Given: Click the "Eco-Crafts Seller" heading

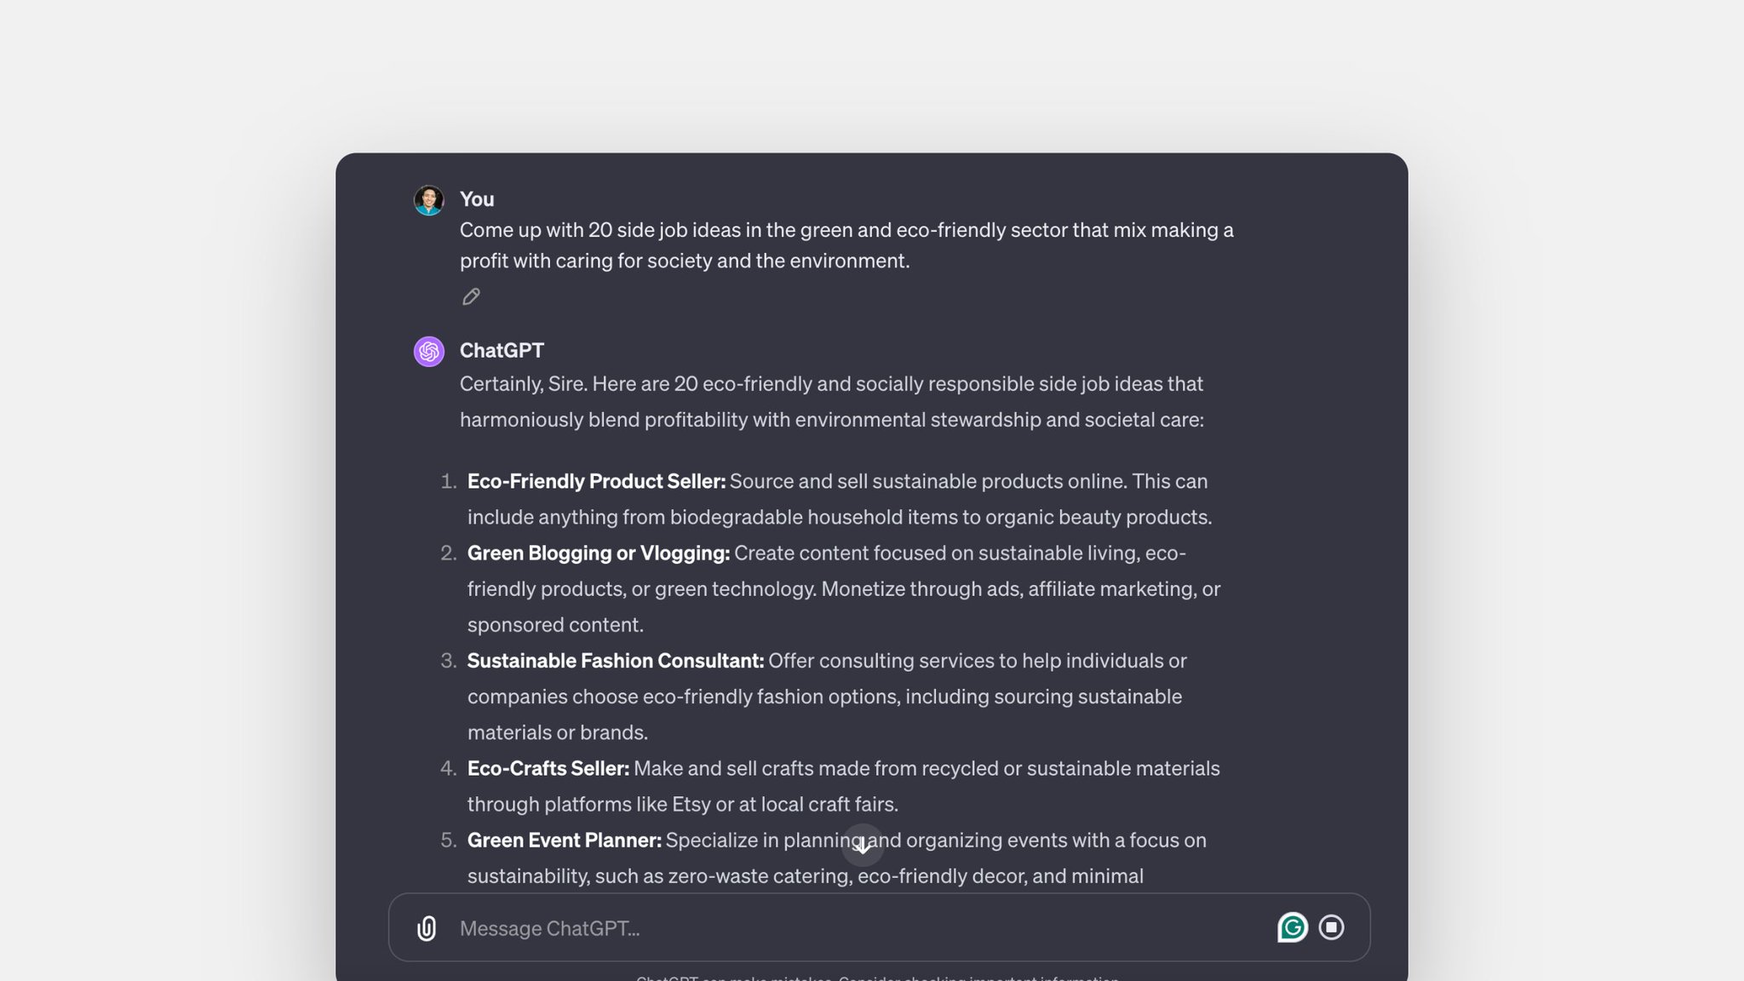Looking at the screenshot, I should pos(548,768).
